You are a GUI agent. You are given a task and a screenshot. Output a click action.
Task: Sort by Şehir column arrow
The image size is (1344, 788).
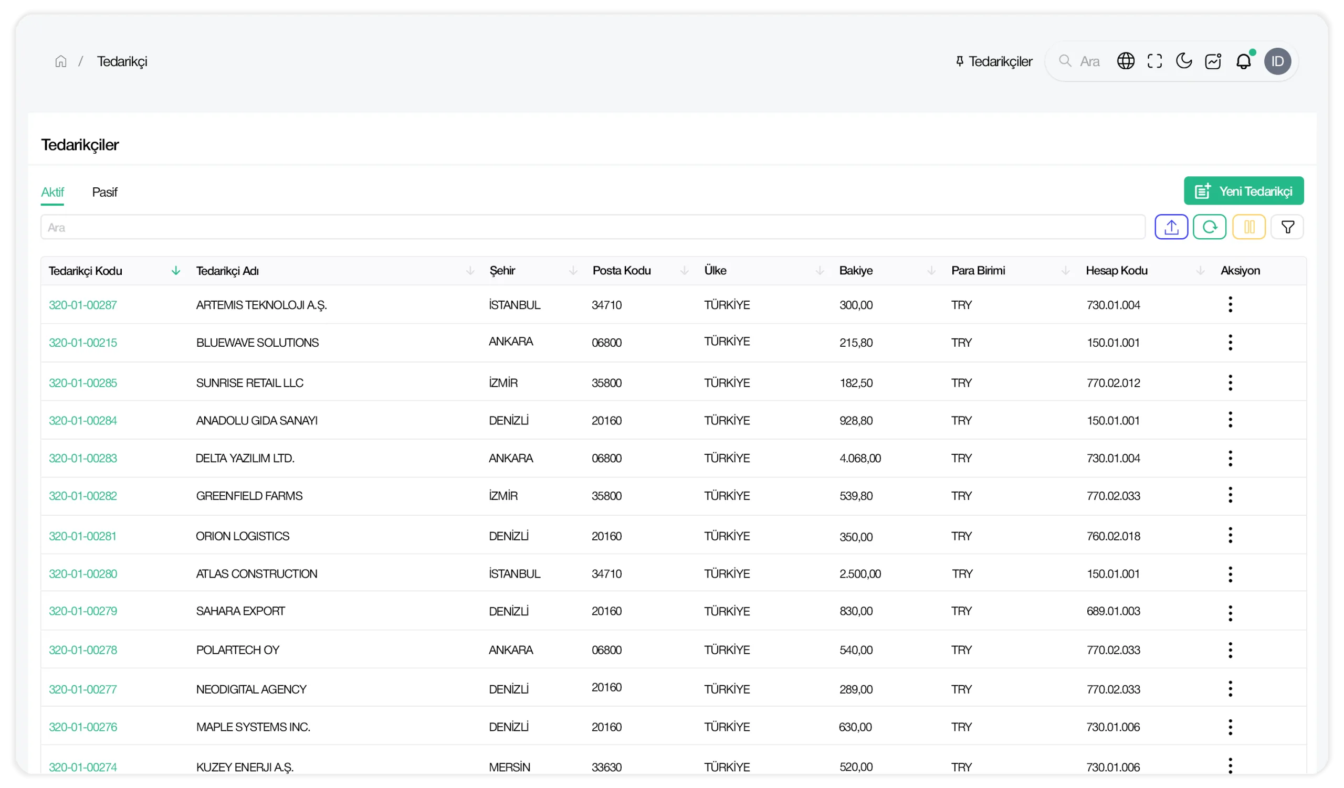[573, 271]
